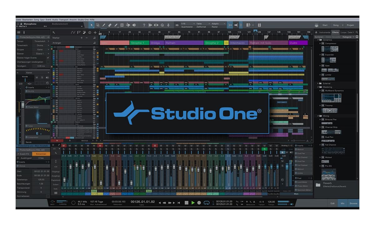
Task: Switch to the Instrumente browser tab
Action: click(x=325, y=32)
